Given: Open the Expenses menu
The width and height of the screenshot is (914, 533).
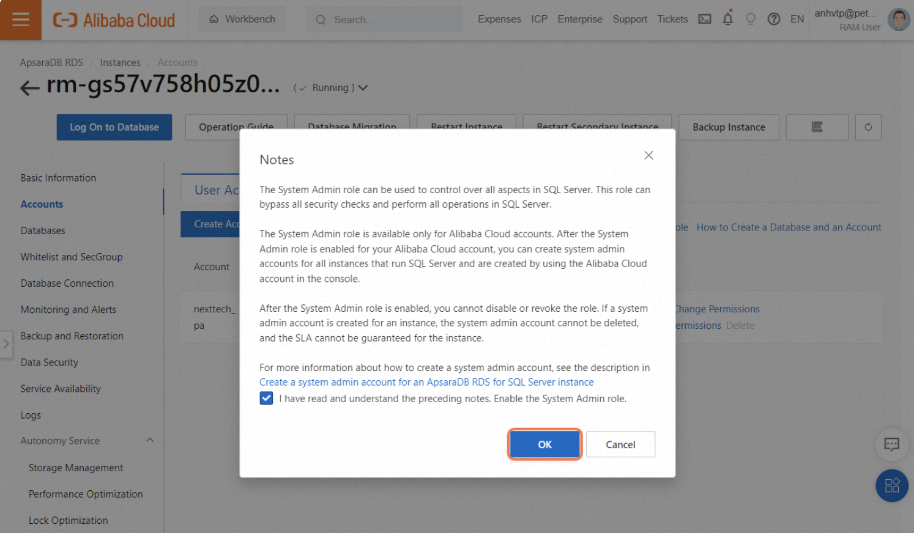Looking at the screenshot, I should point(499,19).
